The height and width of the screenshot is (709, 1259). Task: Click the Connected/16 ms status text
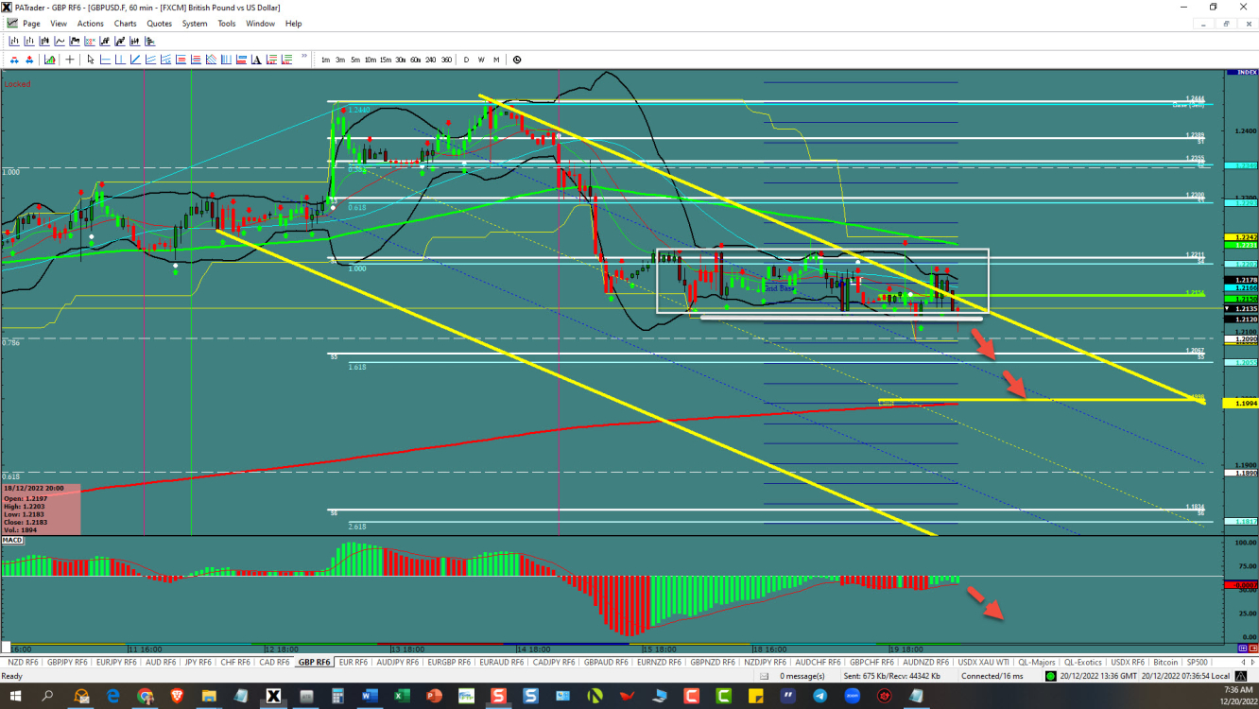point(992,676)
